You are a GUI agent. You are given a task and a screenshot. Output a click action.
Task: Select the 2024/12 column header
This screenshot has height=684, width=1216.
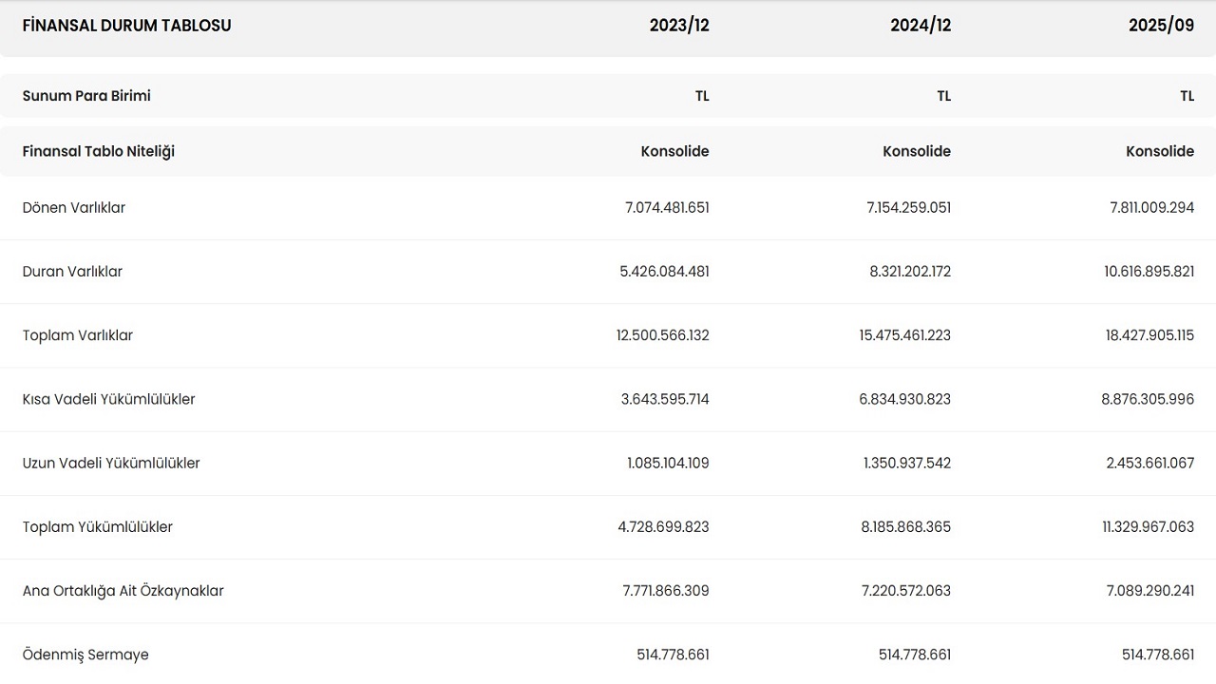click(x=920, y=26)
